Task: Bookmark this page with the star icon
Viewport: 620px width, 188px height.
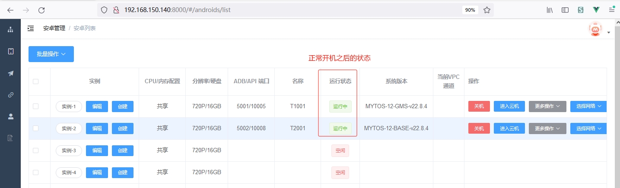Action: 486,10
